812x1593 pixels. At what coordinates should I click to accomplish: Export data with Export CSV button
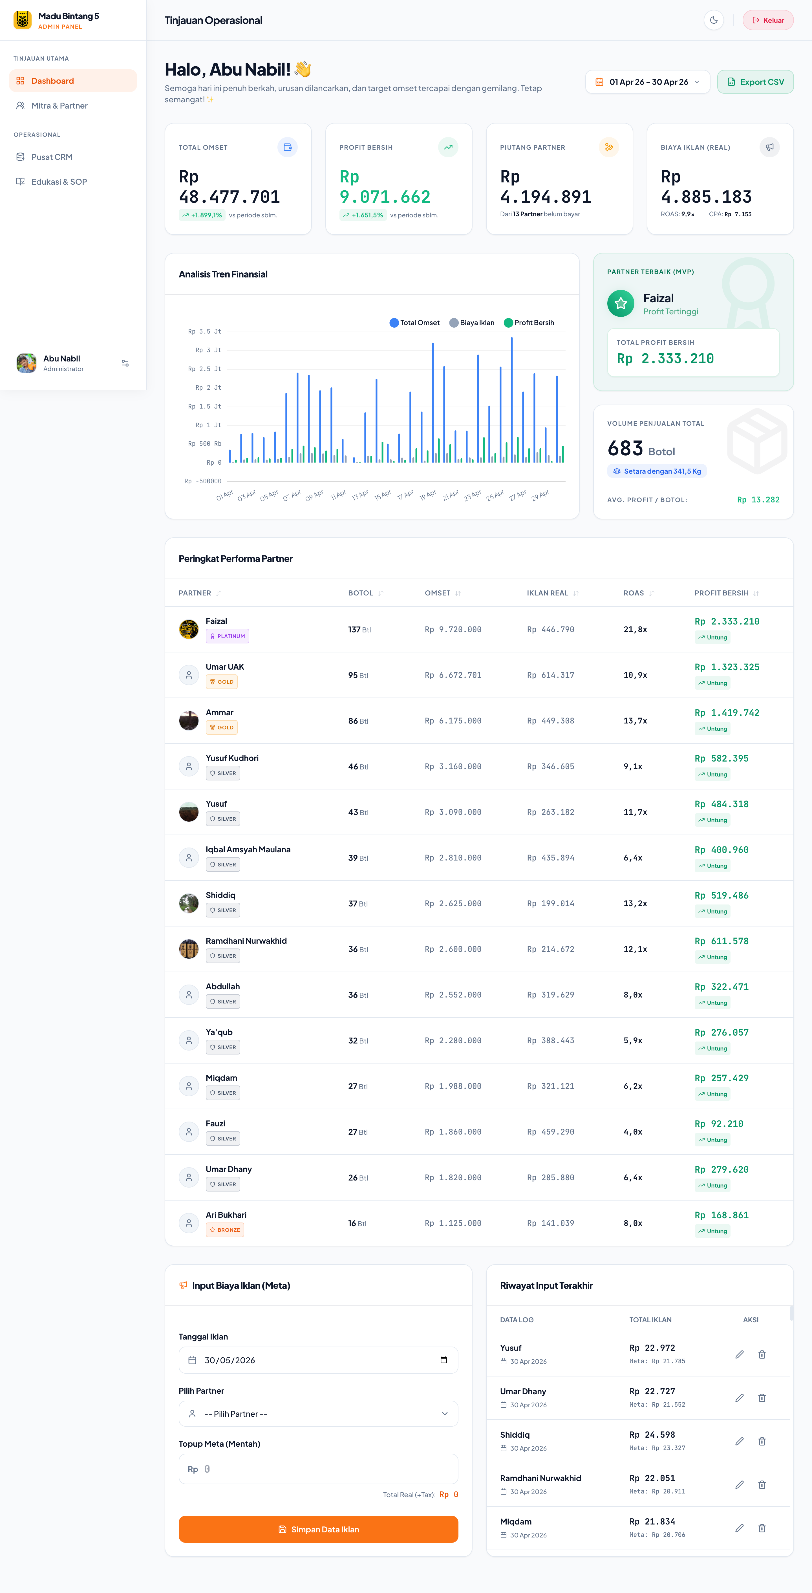pos(755,82)
